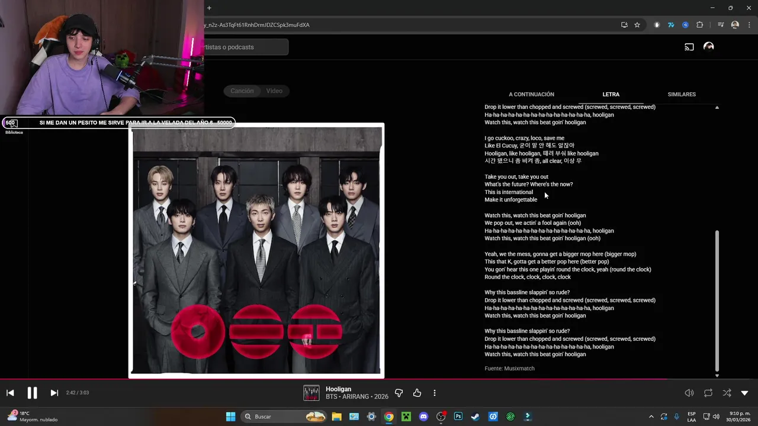Screen dimensions: 758x426
Task: Click the 'Fuente: Musixmatch' credit text
Action: click(x=509, y=369)
